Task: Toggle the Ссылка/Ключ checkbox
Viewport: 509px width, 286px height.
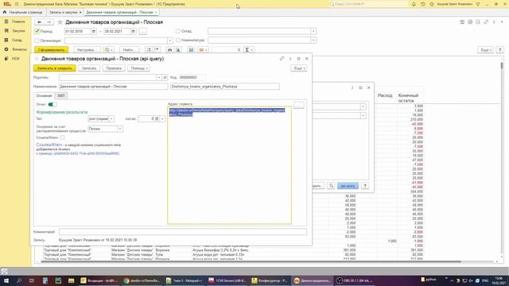Action: [x=62, y=137]
